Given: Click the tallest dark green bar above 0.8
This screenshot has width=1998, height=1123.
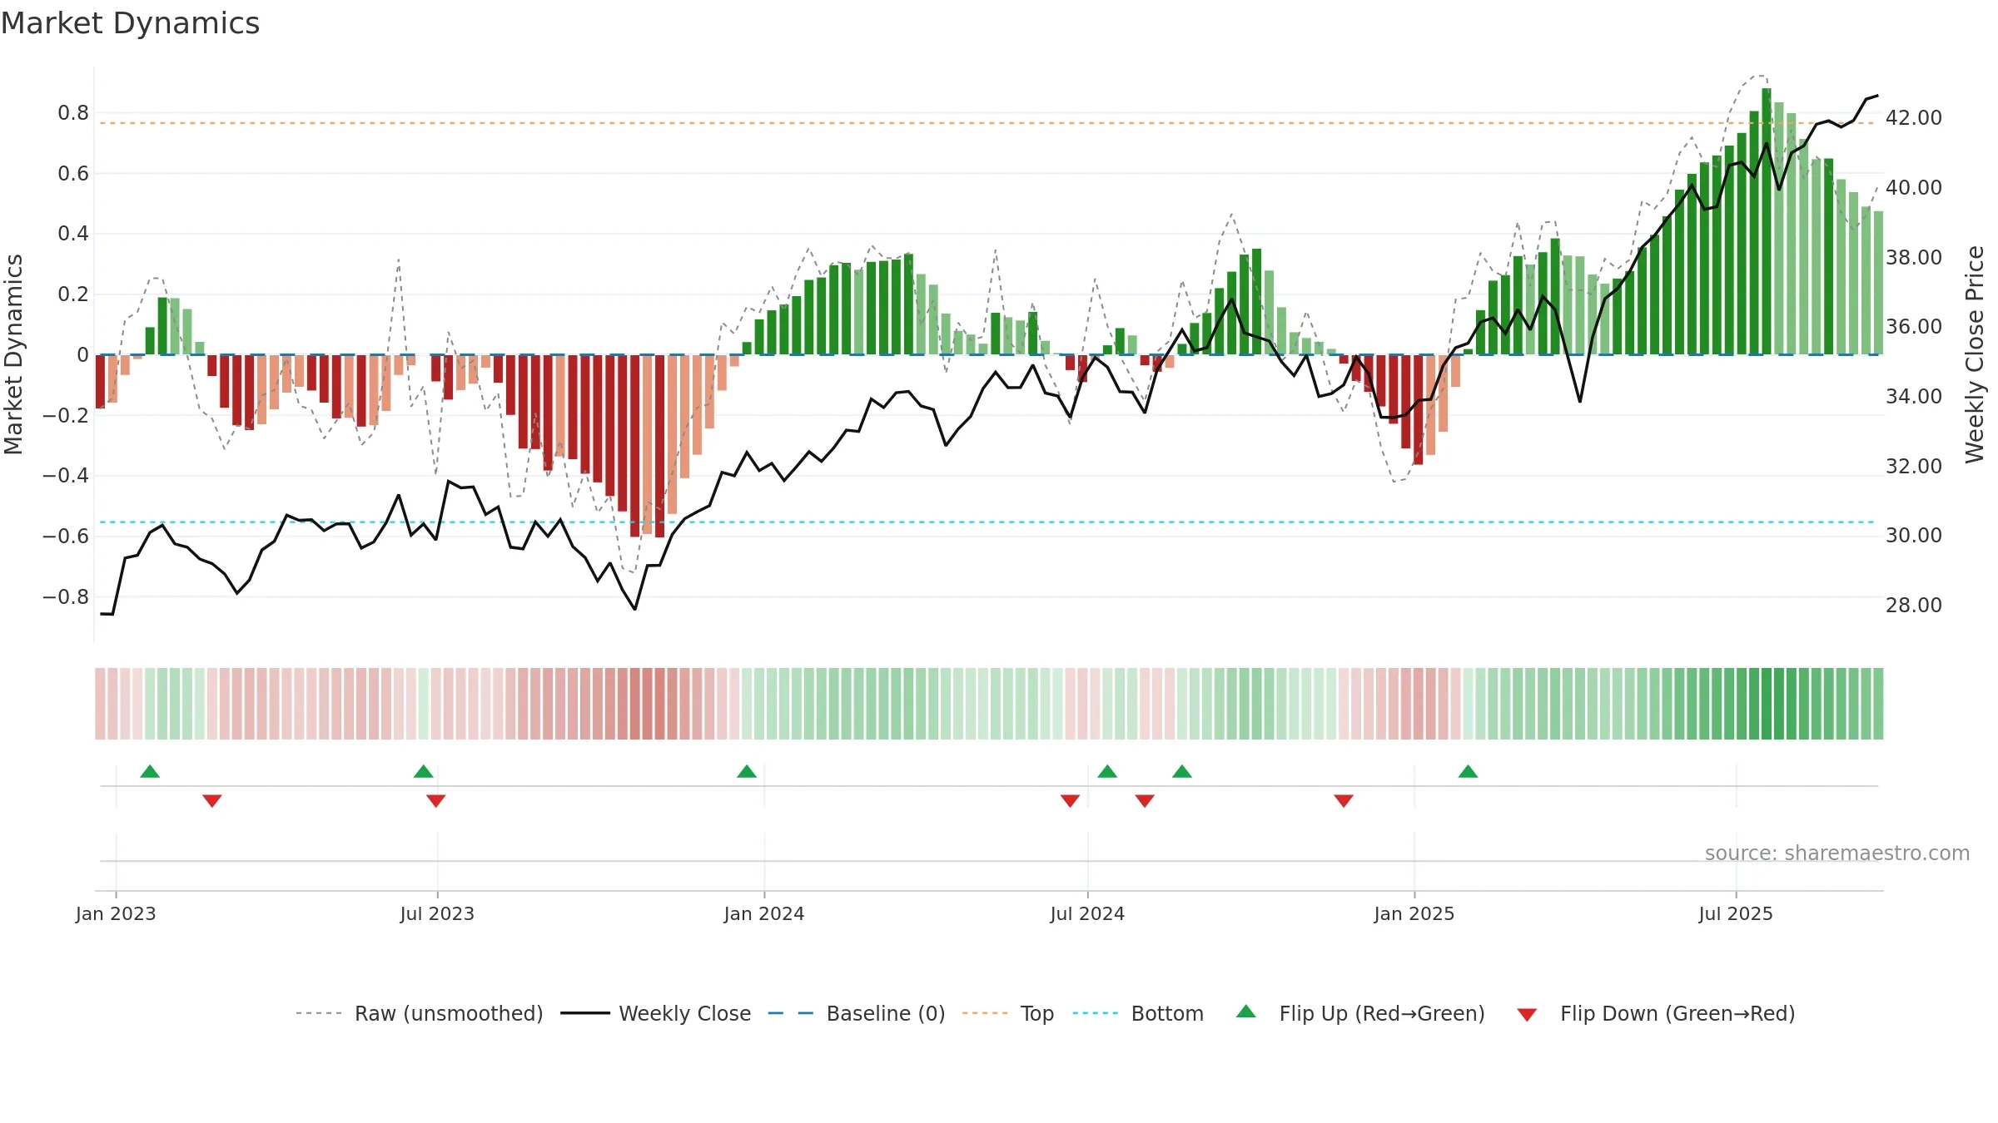Looking at the screenshot, I should pyautogui.click(x=1767, y=221).
